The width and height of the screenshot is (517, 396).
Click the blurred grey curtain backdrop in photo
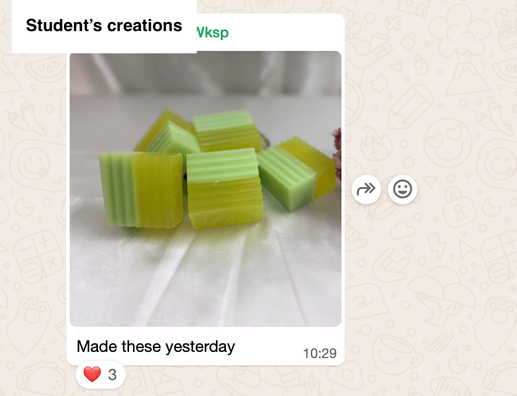tap(206, 73)
